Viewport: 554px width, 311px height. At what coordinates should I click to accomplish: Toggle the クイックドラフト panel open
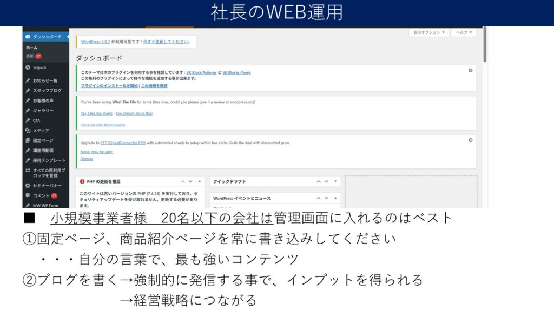(335, 181)
